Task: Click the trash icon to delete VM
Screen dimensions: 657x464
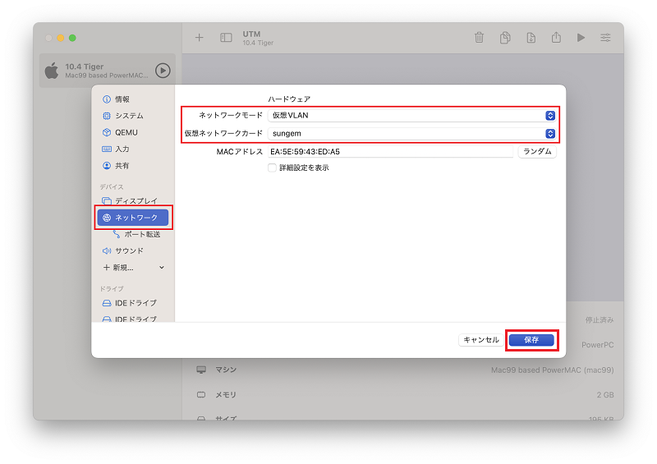Action: [479, 38]
